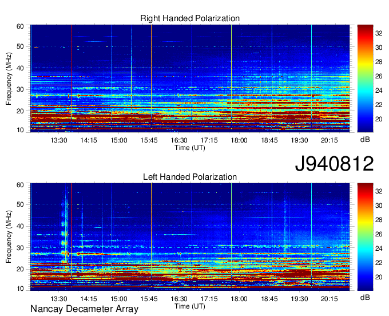The height and width of the screenshot is (316, 389).
Task: Click the 20:15 tick on upper time axis
Action: click(329, 140)
